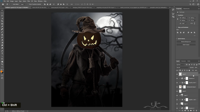
Task: Hide the Exposure 3 layer
Action: [x=177, y=79]
